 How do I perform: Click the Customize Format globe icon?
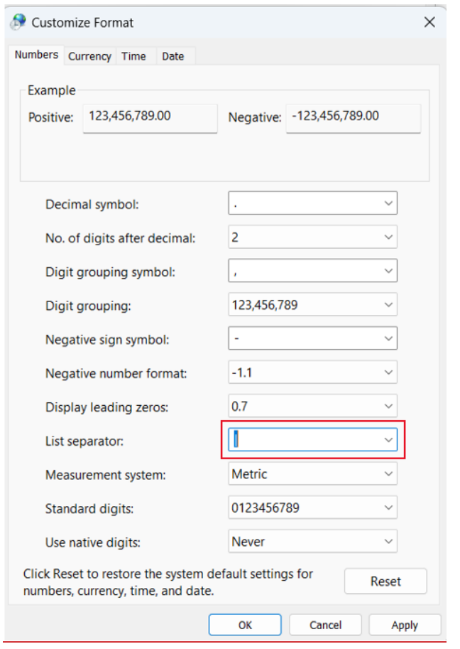18,22
